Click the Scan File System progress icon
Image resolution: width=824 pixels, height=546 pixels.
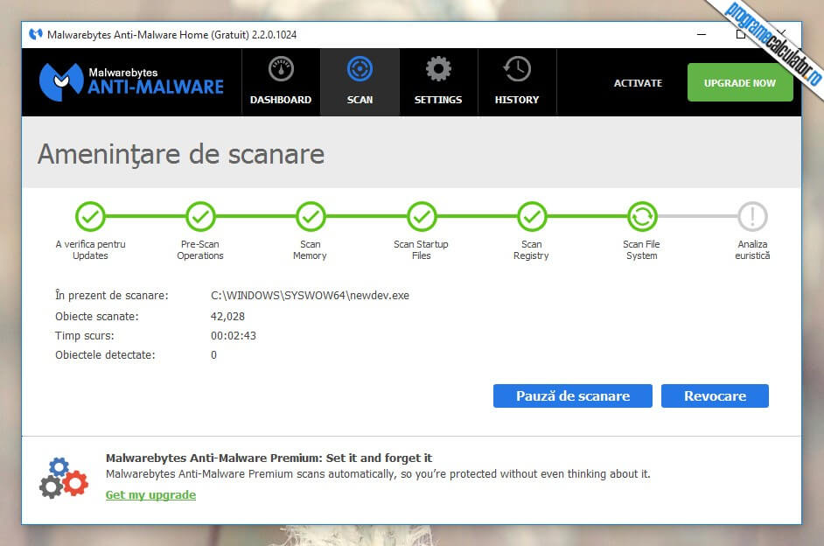point(641,215)
